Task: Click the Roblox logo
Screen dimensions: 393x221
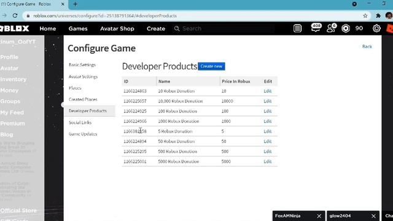Action: pyautogui.click(x=15, y=29)
